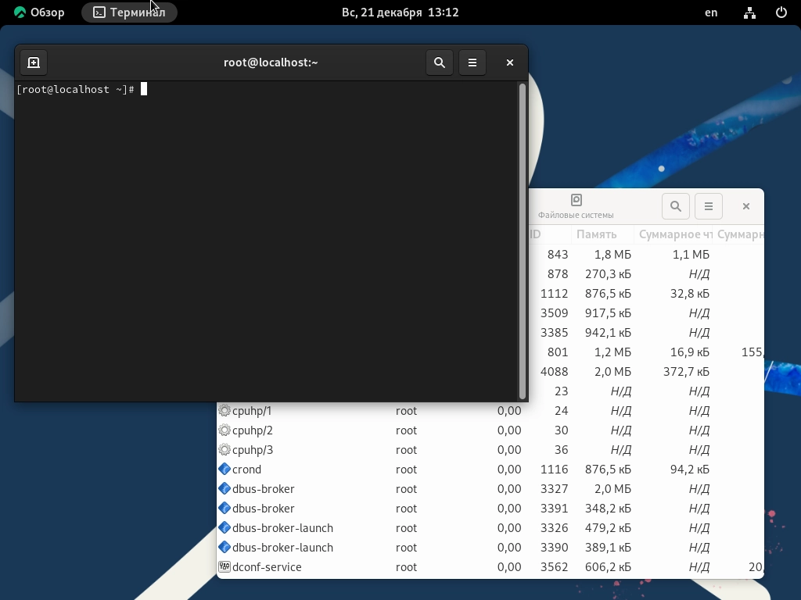Select the crond process row
Screen dimensions: 801x600
pos(490,470)
